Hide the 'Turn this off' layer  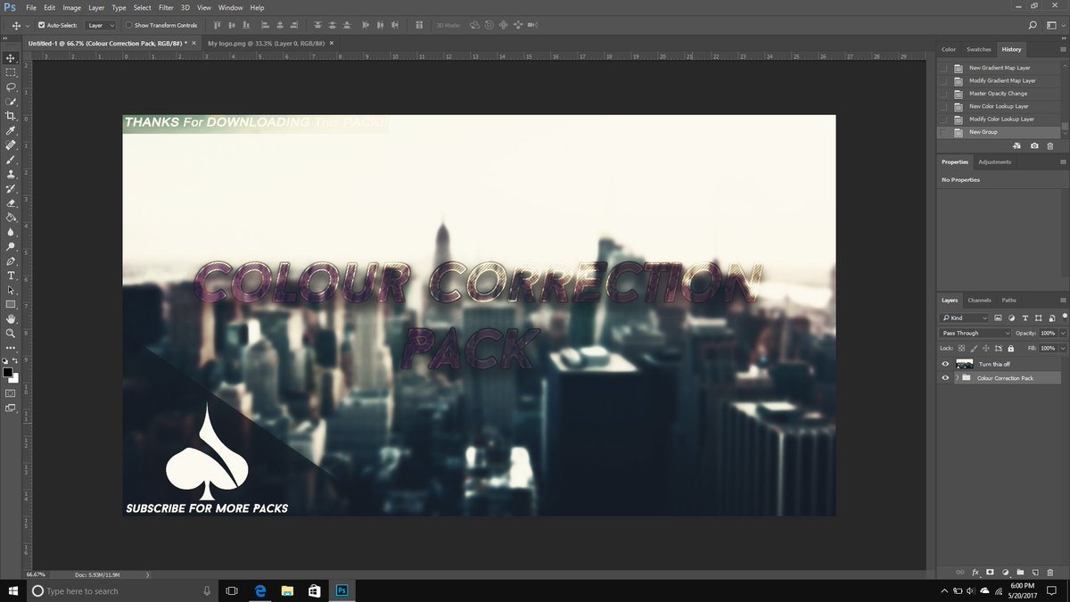coord(945,364)
